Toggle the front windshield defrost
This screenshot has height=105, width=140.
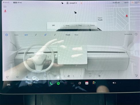point(45,76)
